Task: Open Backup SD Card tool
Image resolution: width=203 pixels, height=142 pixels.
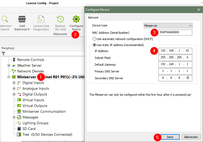Action: (x=60, y=19)
